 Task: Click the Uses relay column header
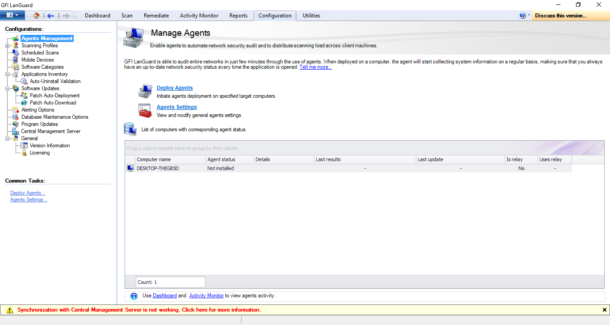[555, 159]
